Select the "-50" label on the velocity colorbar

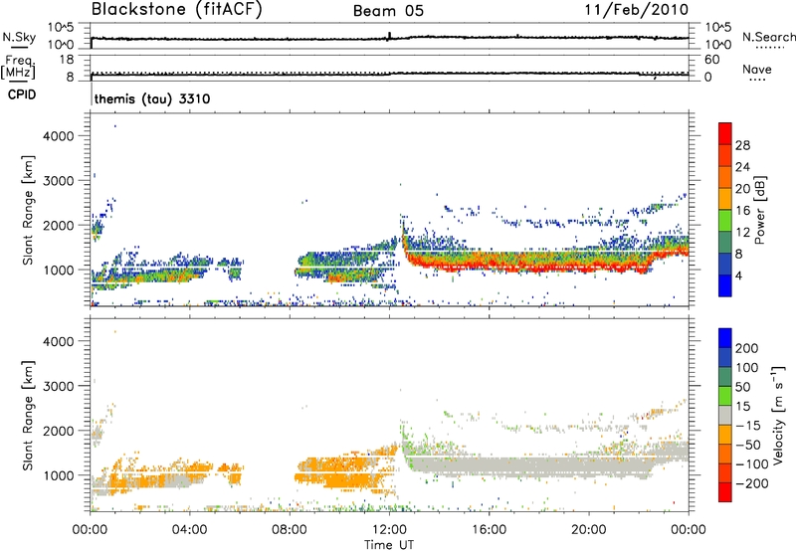click(x=748, y=445)
